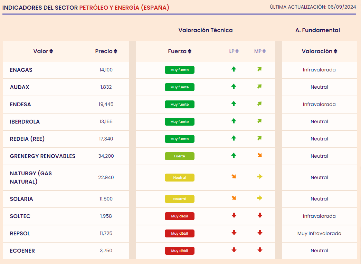This screenshot has width=361, height=264.
Task: Sort table by Valor column arrows
Action: (51, 51)
